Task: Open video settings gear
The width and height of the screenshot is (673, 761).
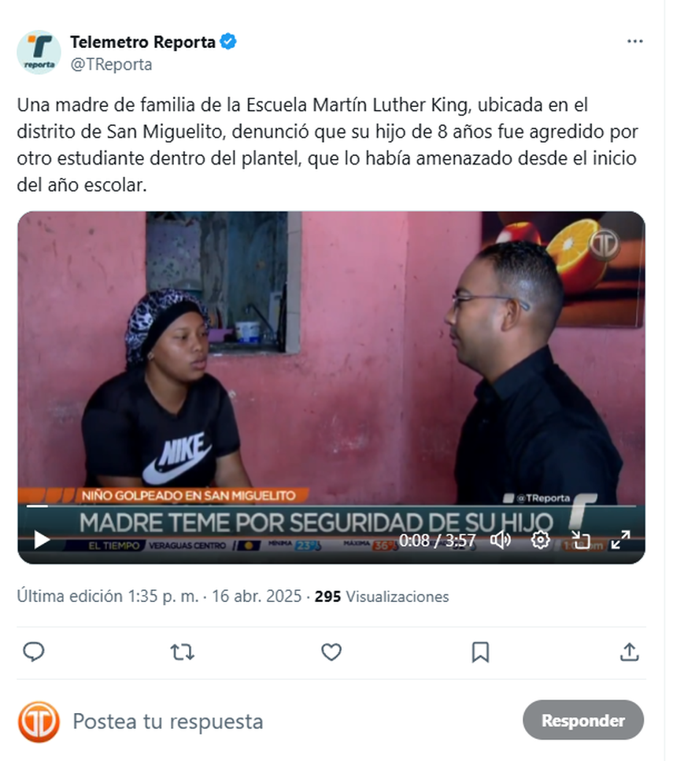Action: 540,540
